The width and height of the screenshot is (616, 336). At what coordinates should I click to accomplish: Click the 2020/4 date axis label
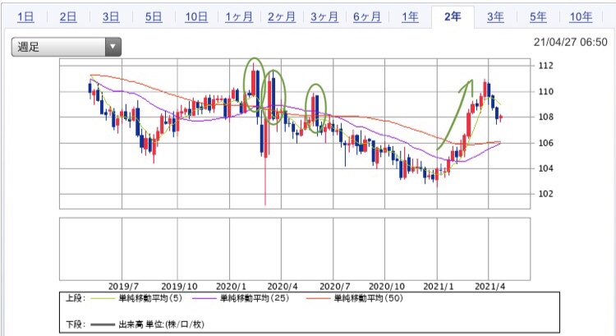pyautogui.click(x=283, y=287)
